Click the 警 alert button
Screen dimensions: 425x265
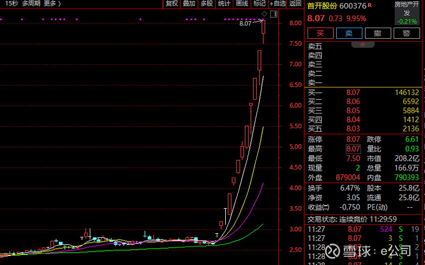pos(407,33)
